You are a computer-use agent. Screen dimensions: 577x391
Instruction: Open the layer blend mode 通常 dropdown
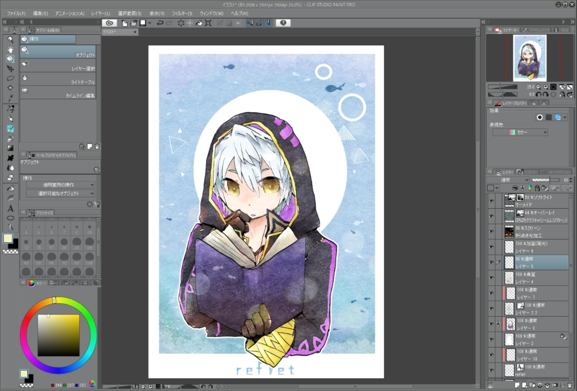(508, 181)
